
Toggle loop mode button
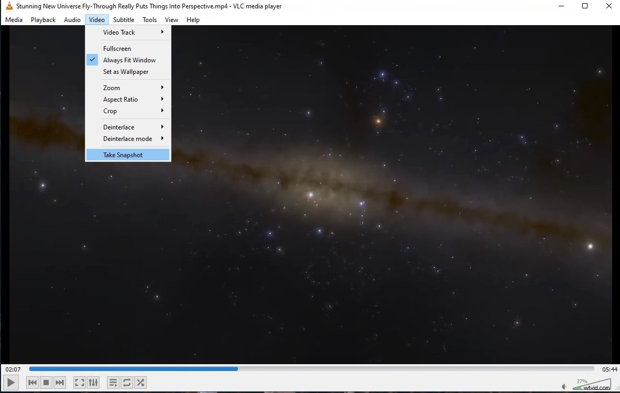[126, 383]
